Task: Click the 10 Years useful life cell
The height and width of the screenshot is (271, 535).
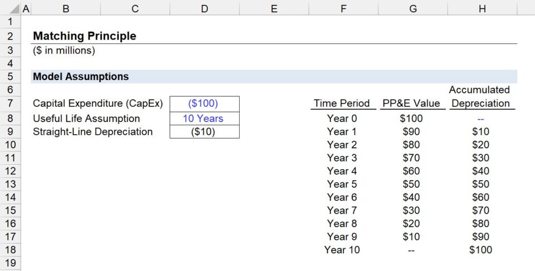Action: [x=204, y=119]
